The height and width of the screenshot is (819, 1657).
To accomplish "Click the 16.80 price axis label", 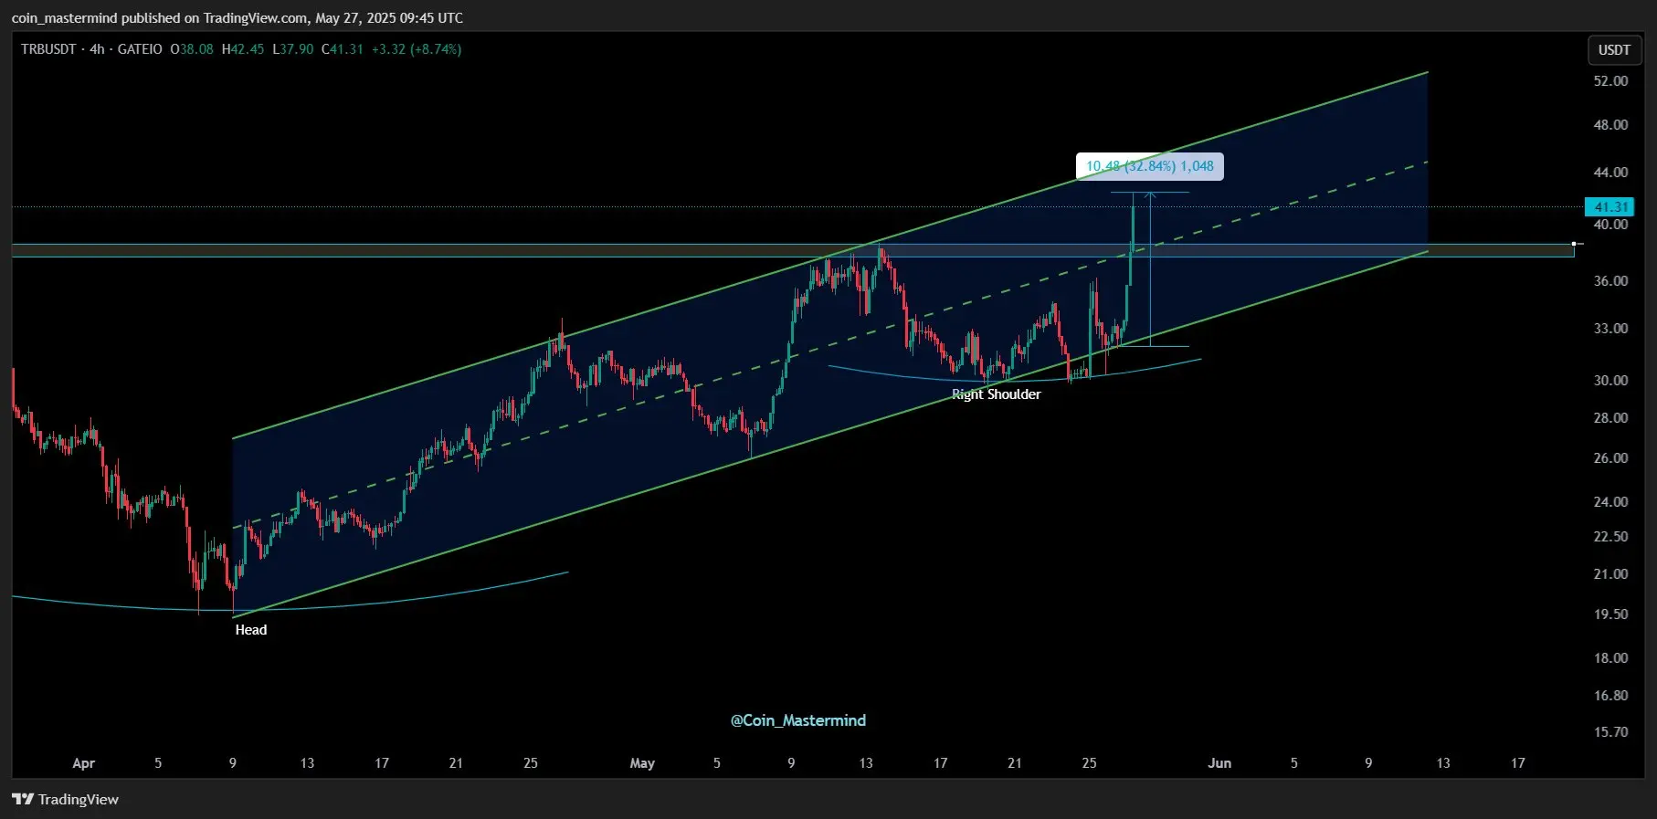I will pyautogui.click(x=1610, y=696).
